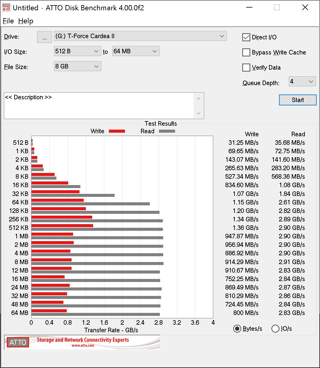Click the red Write legend swatch

pos(117,131)
